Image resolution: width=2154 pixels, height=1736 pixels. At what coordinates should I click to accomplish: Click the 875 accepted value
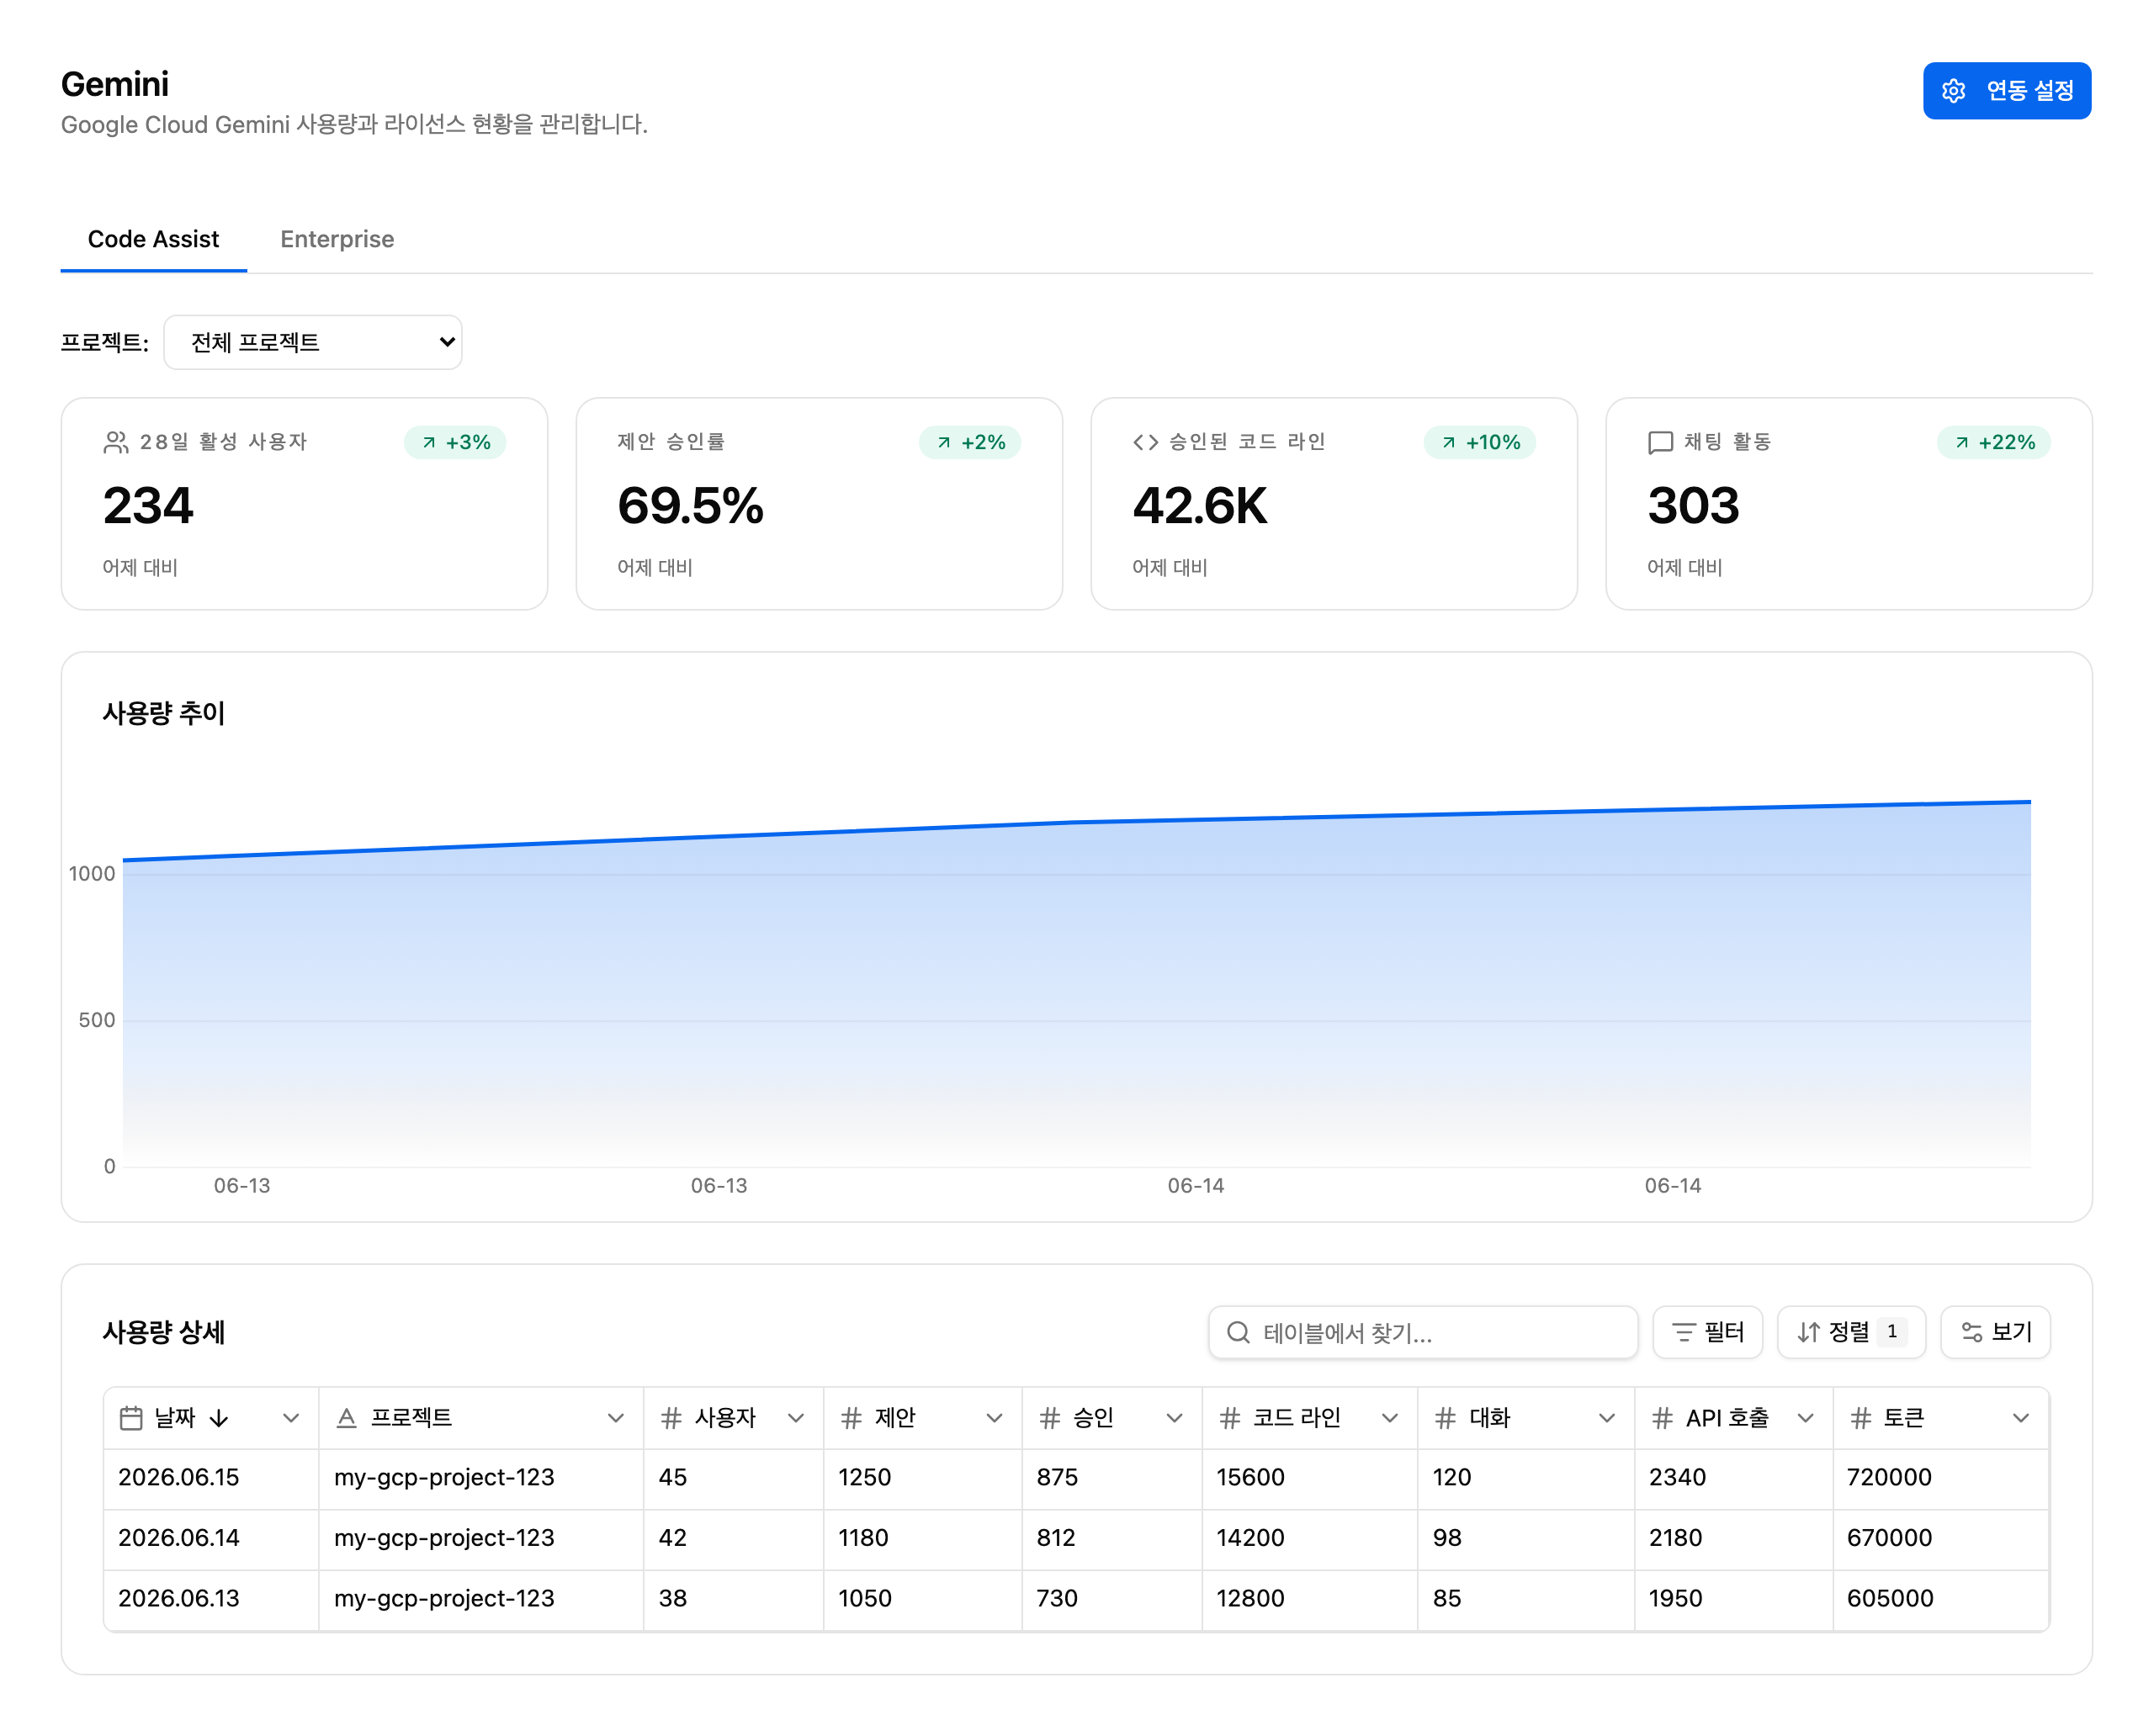click(1058, 1477)
